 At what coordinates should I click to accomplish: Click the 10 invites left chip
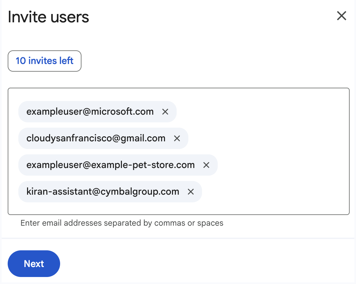click(x=44, y=61)
